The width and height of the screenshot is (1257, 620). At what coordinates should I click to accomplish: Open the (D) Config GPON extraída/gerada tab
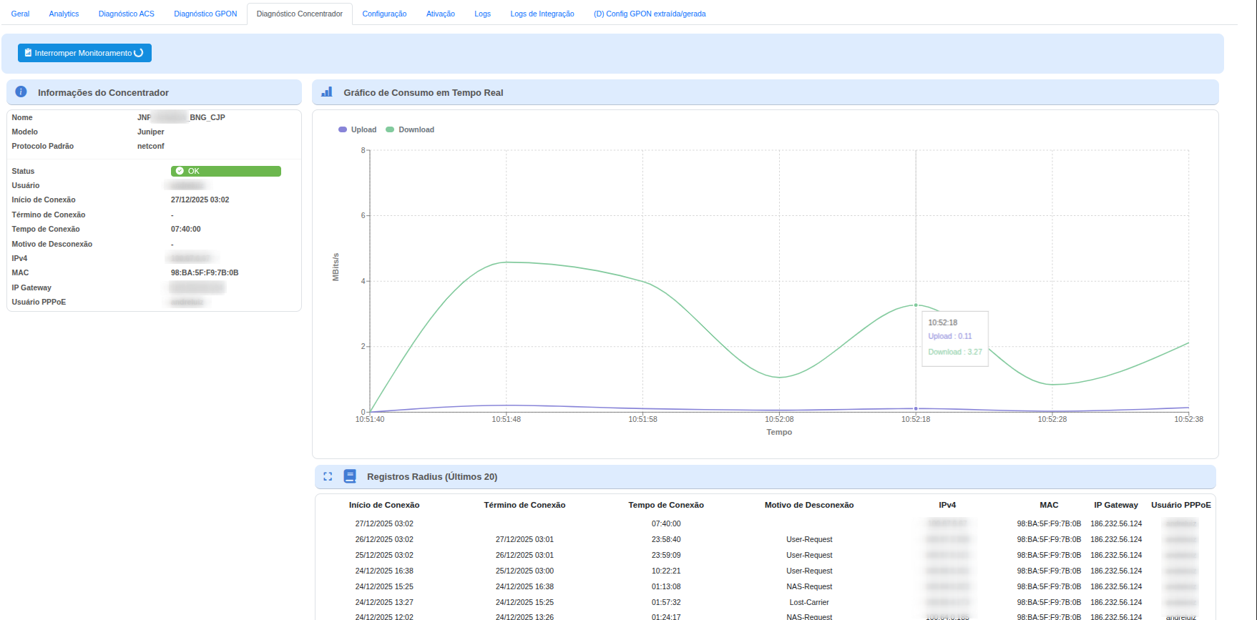[649, 14]
